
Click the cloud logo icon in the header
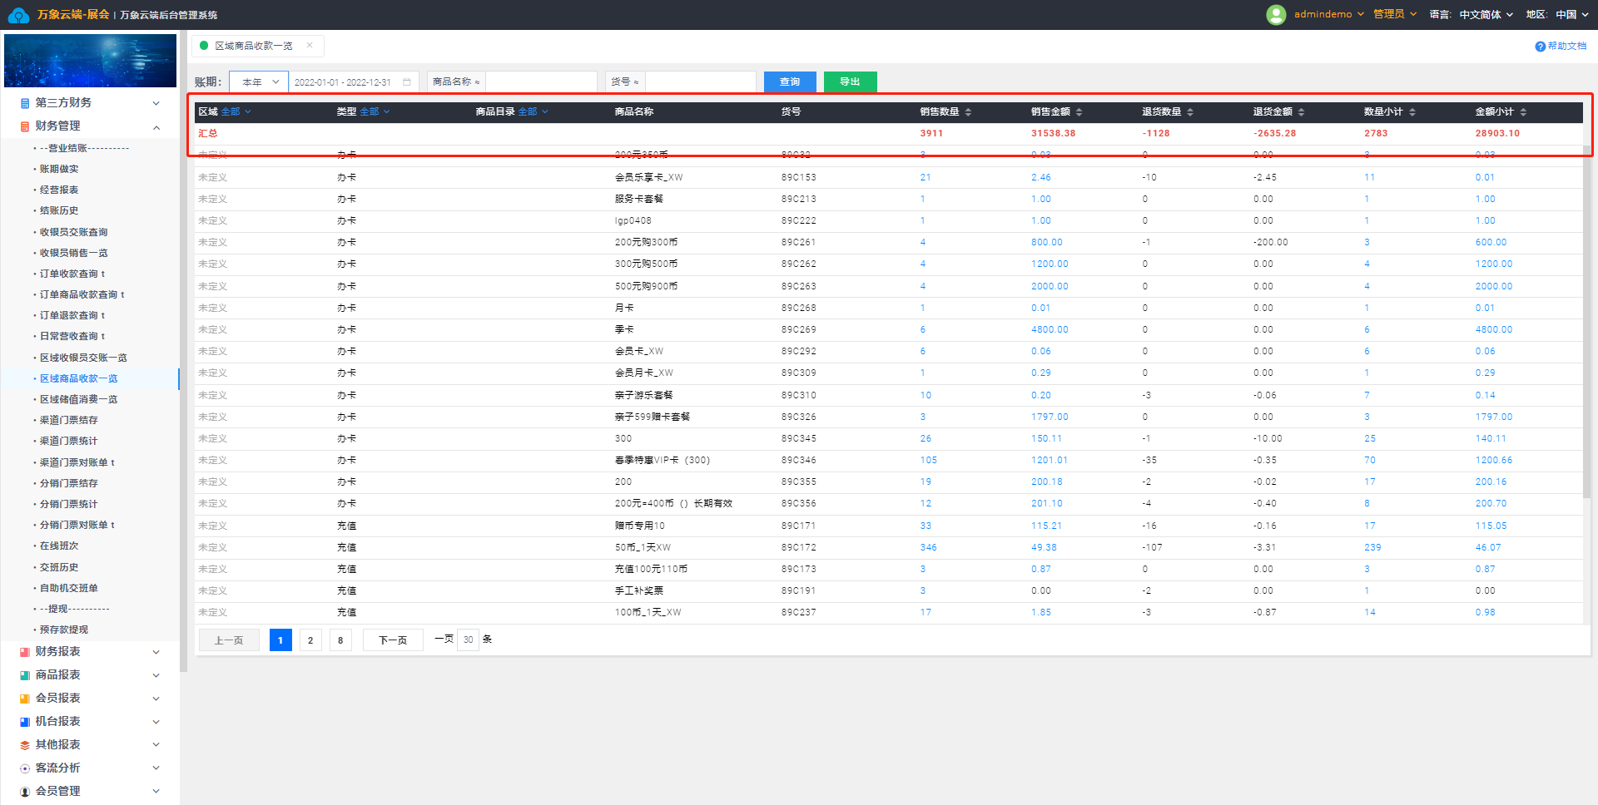[x=18, y=15]
